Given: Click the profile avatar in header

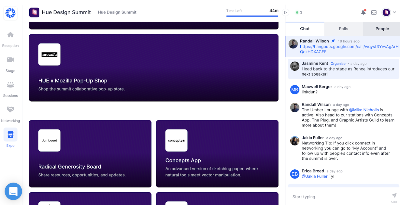Looking at the screenshot, I should pos(386,12).
